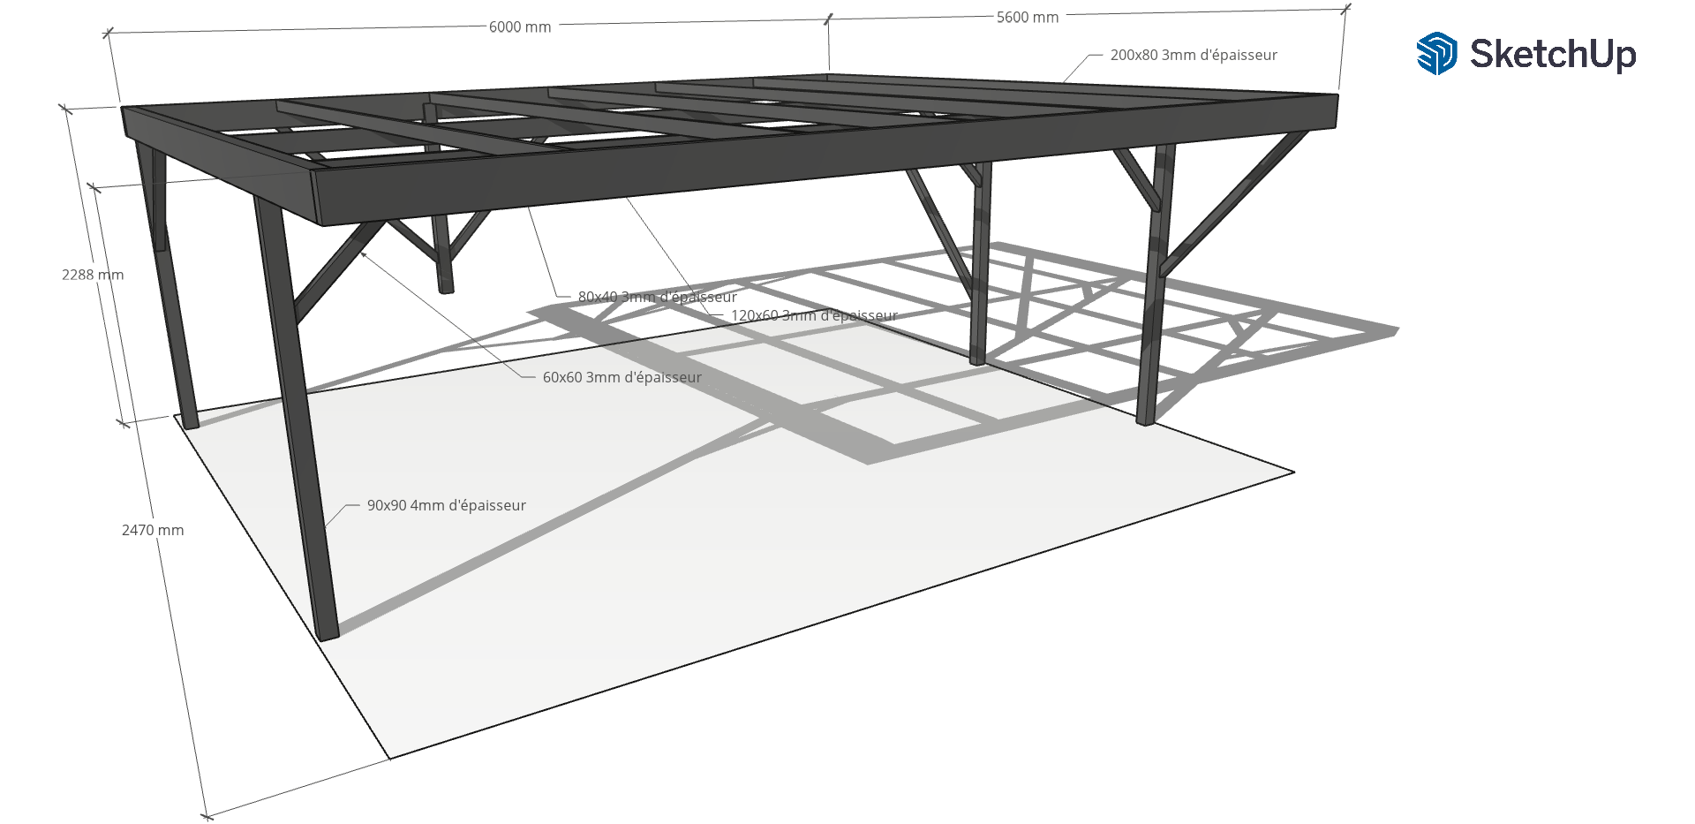Click the SketchUp logo icon
The image size is (1695, 824).
(x=1436, y=54)
